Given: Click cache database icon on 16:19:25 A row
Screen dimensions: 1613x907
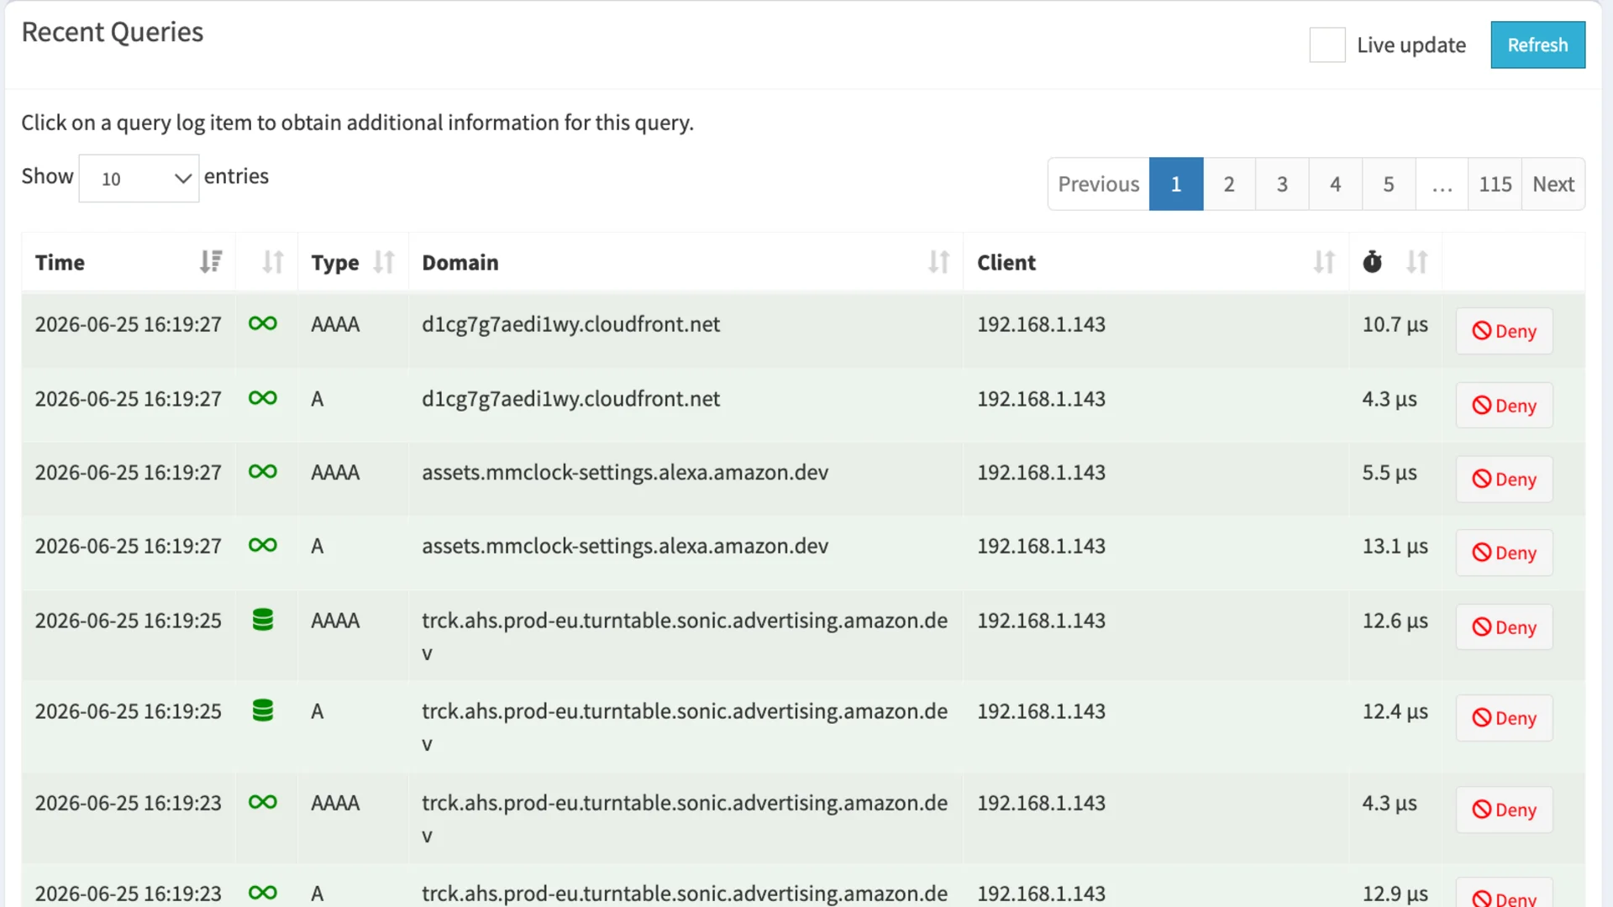Looking at the screenshot, I should pos(263,710).
